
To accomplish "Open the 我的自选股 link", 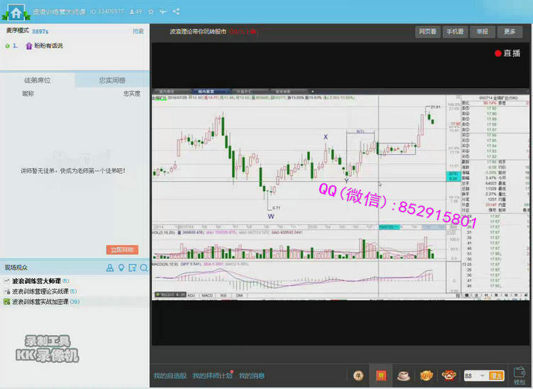I will (x=170, y=376).
